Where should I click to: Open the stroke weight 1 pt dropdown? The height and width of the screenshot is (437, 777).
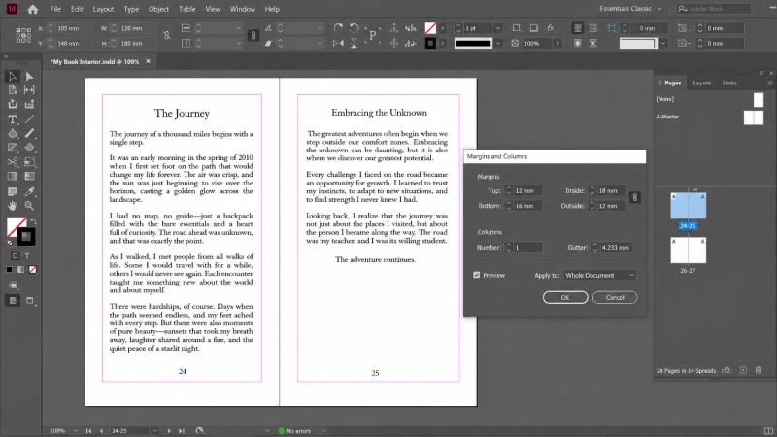tap(498, 28)
